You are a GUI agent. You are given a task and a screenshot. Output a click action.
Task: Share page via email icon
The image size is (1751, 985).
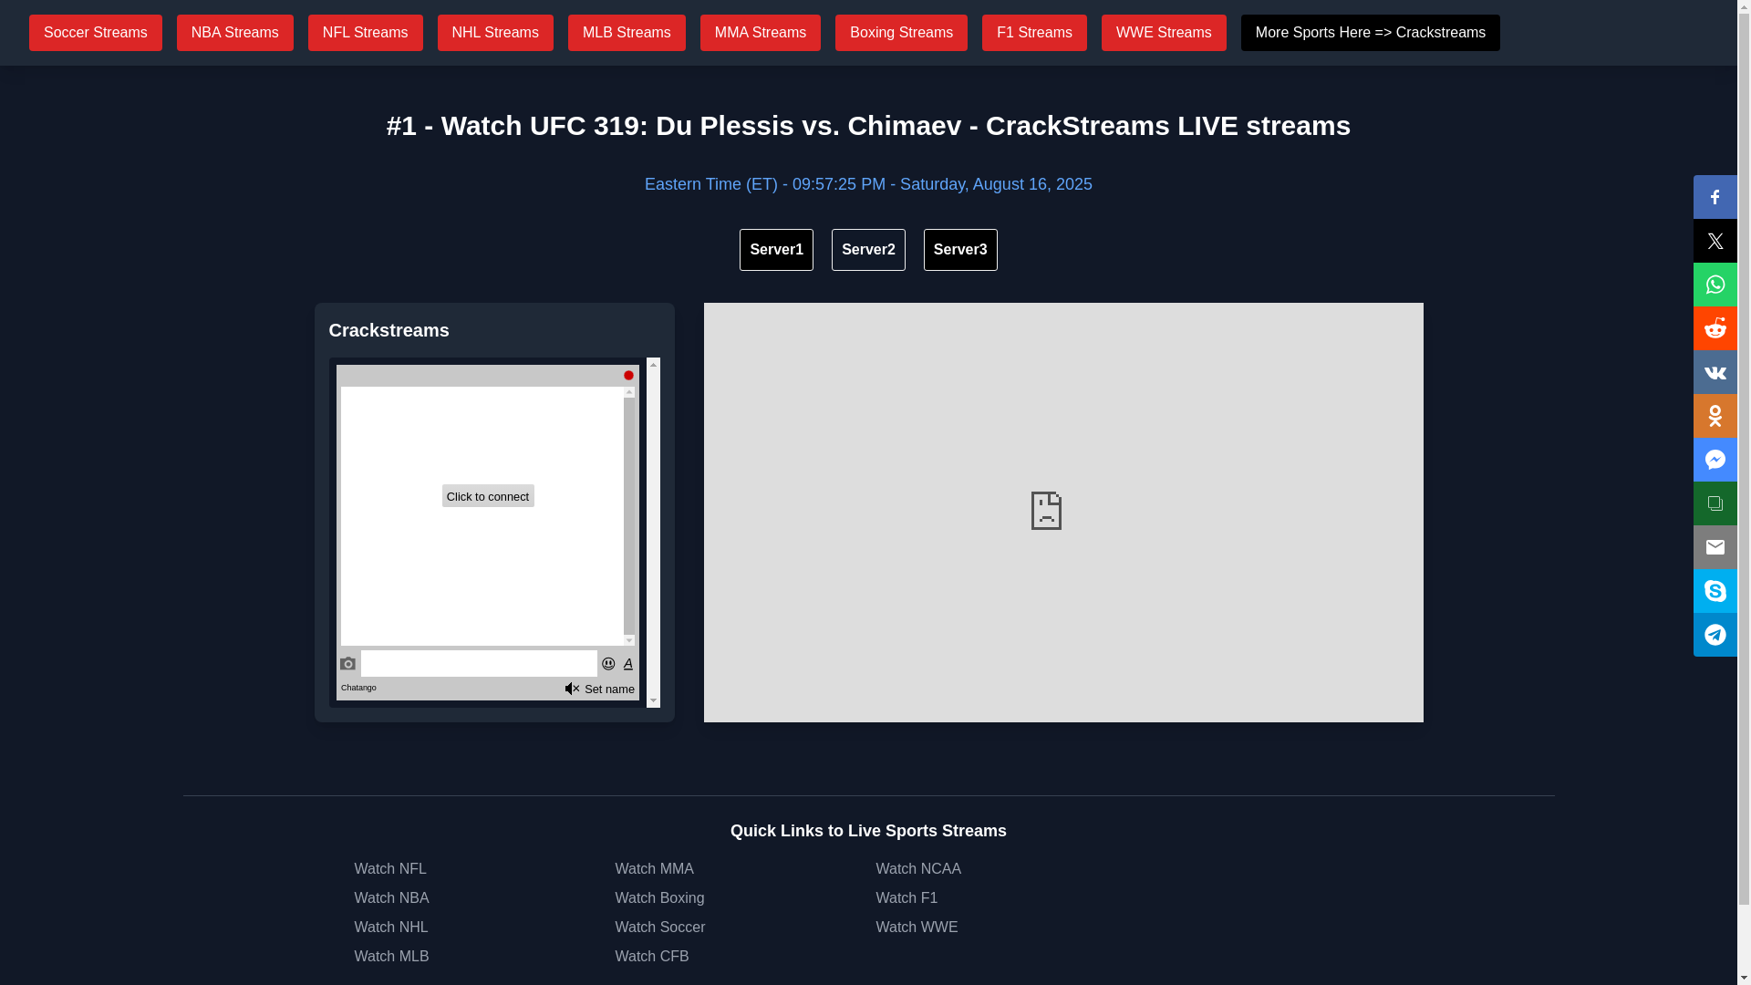[1715, 547]
